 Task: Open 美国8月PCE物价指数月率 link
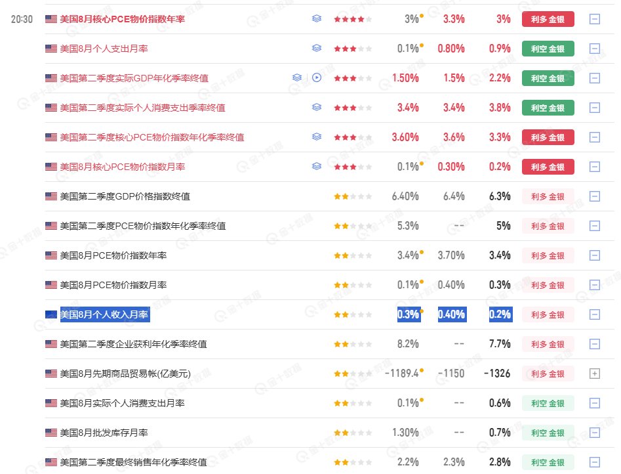(x=113, y=285)
